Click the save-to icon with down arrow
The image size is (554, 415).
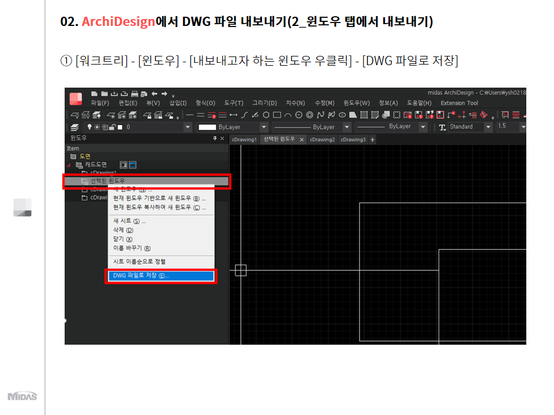click(x=114, y=94)
